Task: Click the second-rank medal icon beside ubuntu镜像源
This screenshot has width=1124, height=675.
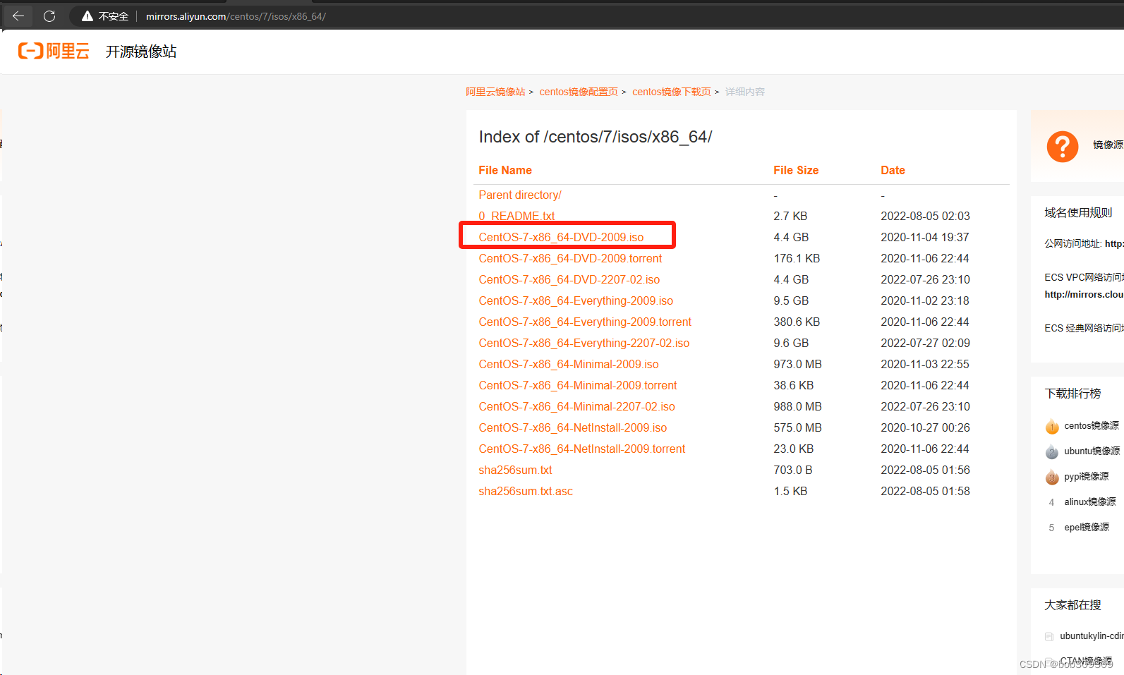Action: [x=1051, y=451]
